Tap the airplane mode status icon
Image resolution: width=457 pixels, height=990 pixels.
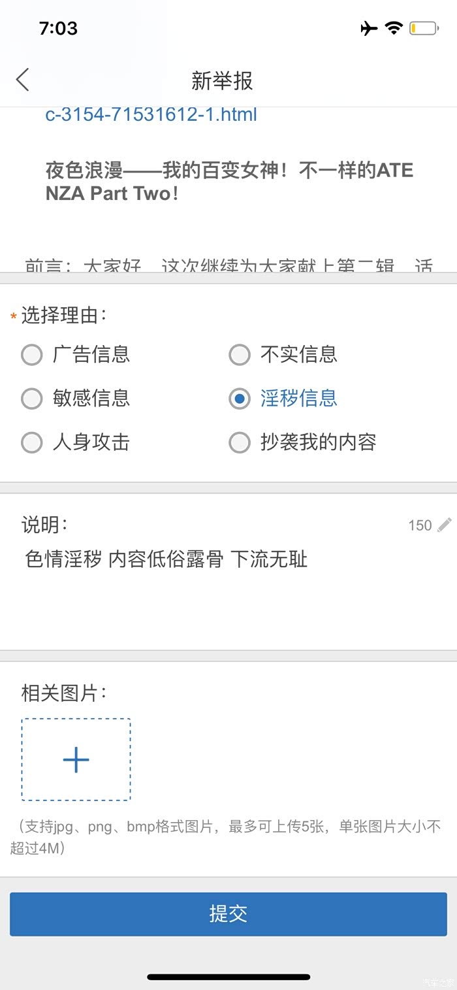tap(369, 28)
